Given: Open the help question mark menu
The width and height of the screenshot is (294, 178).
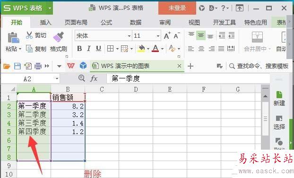Looking at the screenshot, I should [225, 8].
